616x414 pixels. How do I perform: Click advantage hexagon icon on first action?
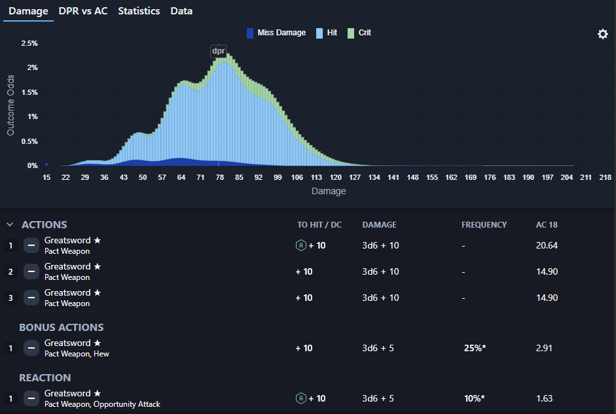pyautogui.click(x=300, y=246)
